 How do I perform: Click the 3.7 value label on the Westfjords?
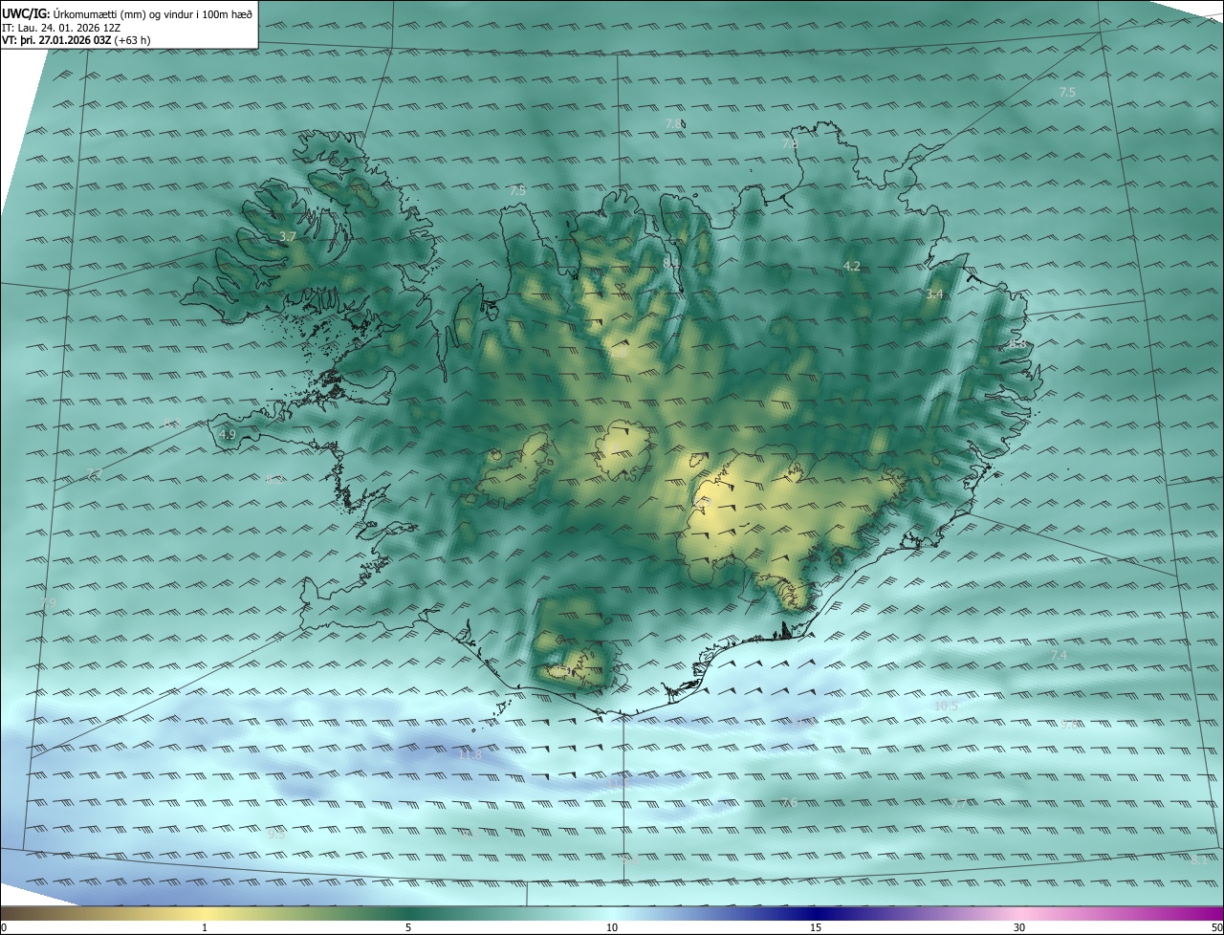point(288,236)
